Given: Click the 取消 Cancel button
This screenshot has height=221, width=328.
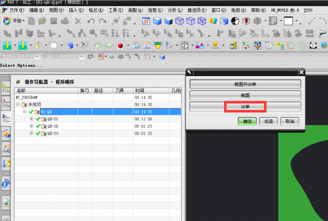Looking at the screenshot, I should pyautogui.click(x=290, y=121).
